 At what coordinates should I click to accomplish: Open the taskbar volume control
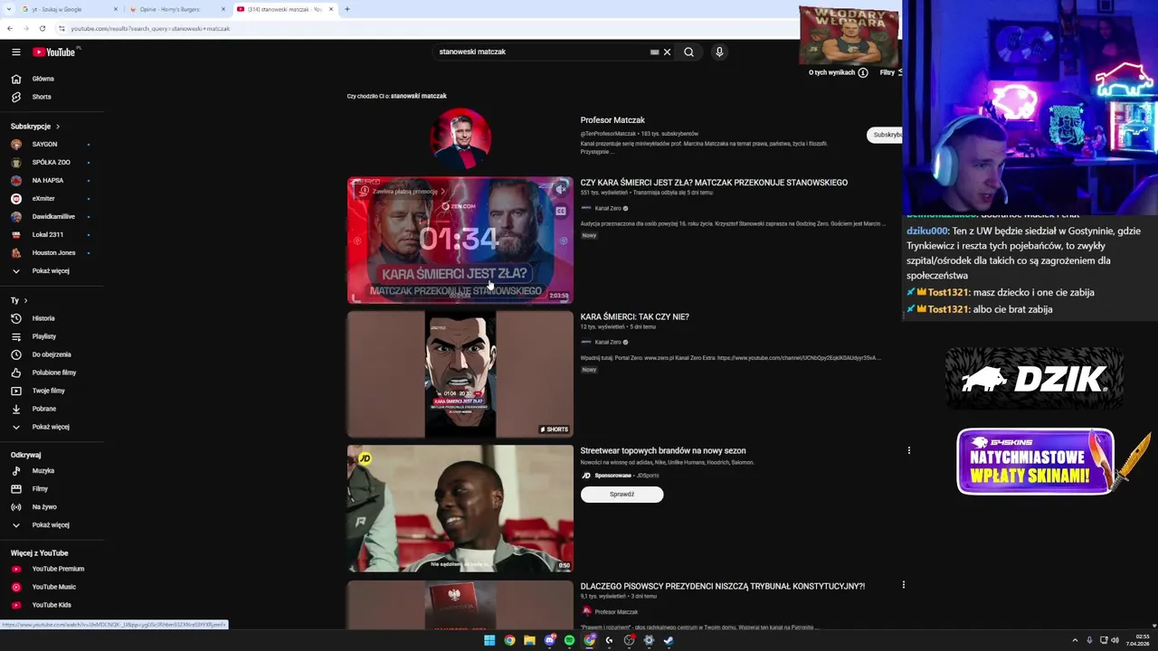point(1115,640)
